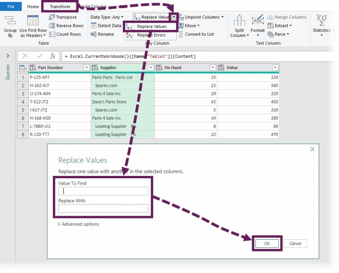Click the Merge Columns command
339x273 pixels.
(x=287, y=17)
